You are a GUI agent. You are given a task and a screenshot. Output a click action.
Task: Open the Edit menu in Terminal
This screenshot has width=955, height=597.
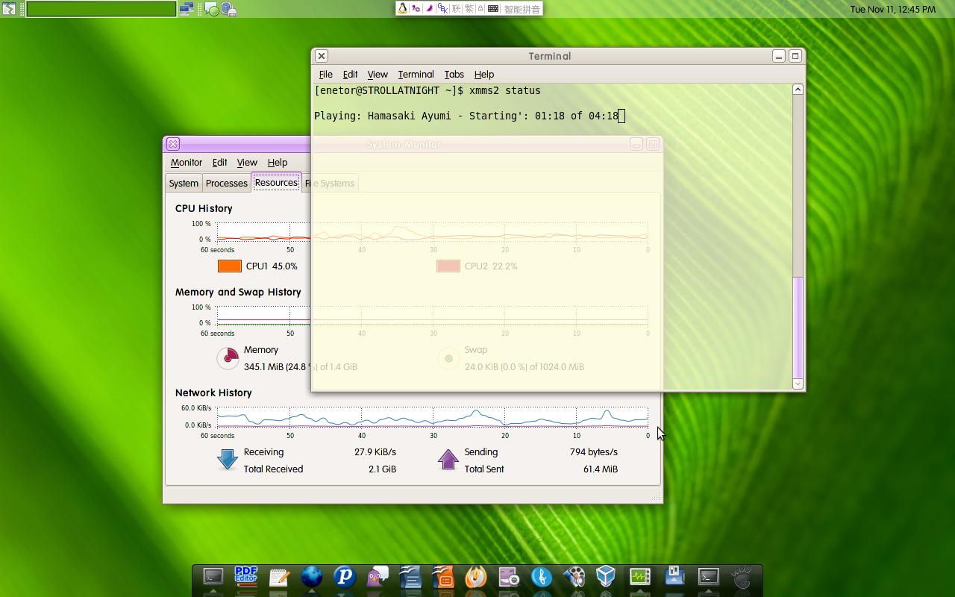tap(350, 75)
